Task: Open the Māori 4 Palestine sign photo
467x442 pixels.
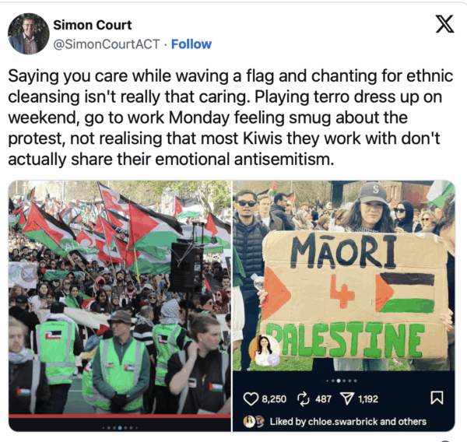Action: 344,275
